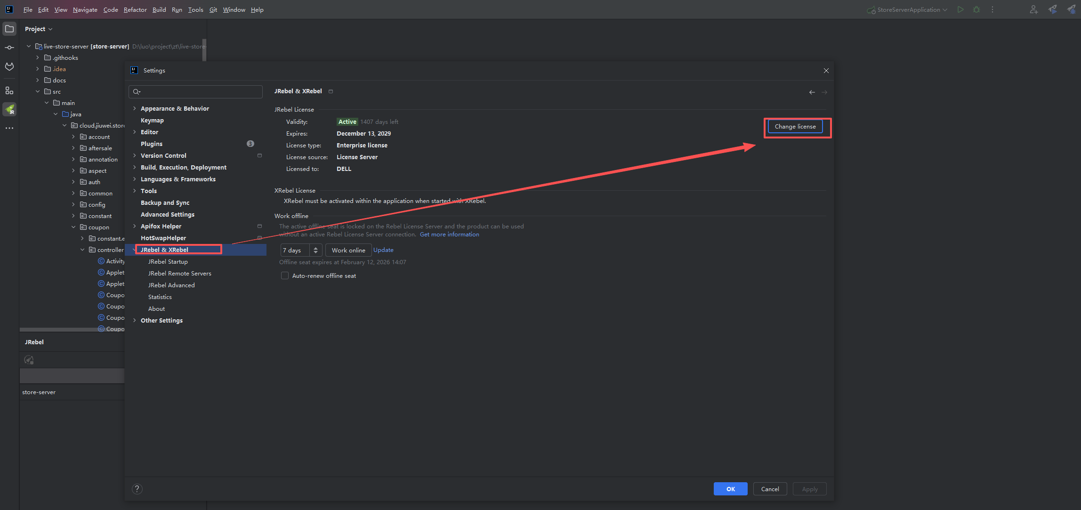Click the help question mark icon

click(137, 489)
